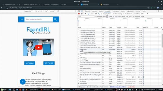The width and height of the screenshot is (163, 91).
Task: Open the hamburger menu on FoundIRL page
Action: click(x=22, y=19)
